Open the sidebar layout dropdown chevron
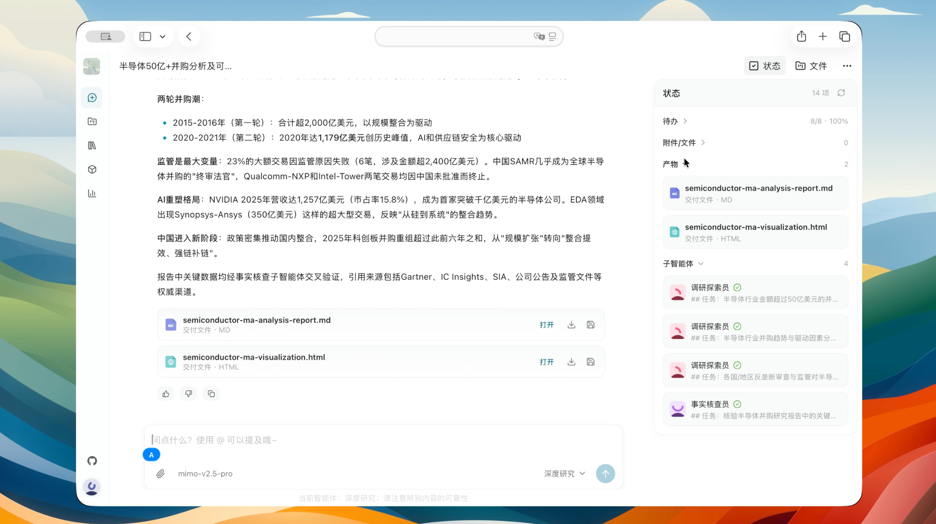The image size is (936, 524). (x=163, y=36)
